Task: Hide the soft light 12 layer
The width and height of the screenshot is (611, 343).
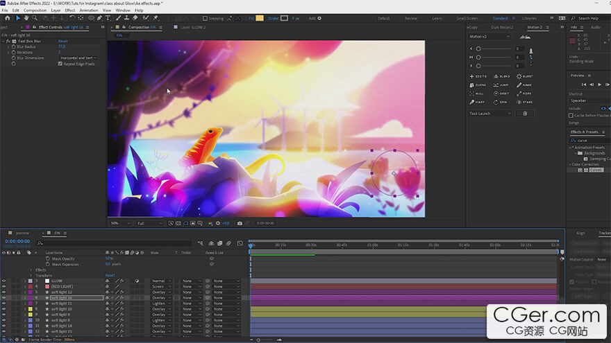Action: click(x=4, y=292)
